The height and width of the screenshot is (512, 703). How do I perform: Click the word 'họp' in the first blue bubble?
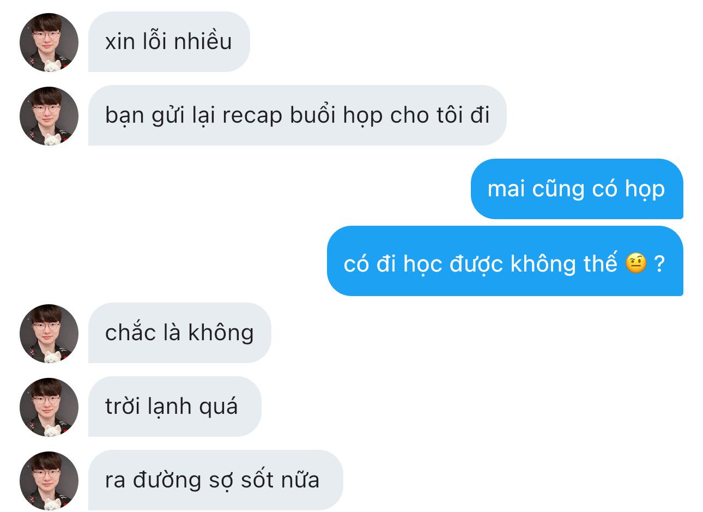tap(645, 190)
